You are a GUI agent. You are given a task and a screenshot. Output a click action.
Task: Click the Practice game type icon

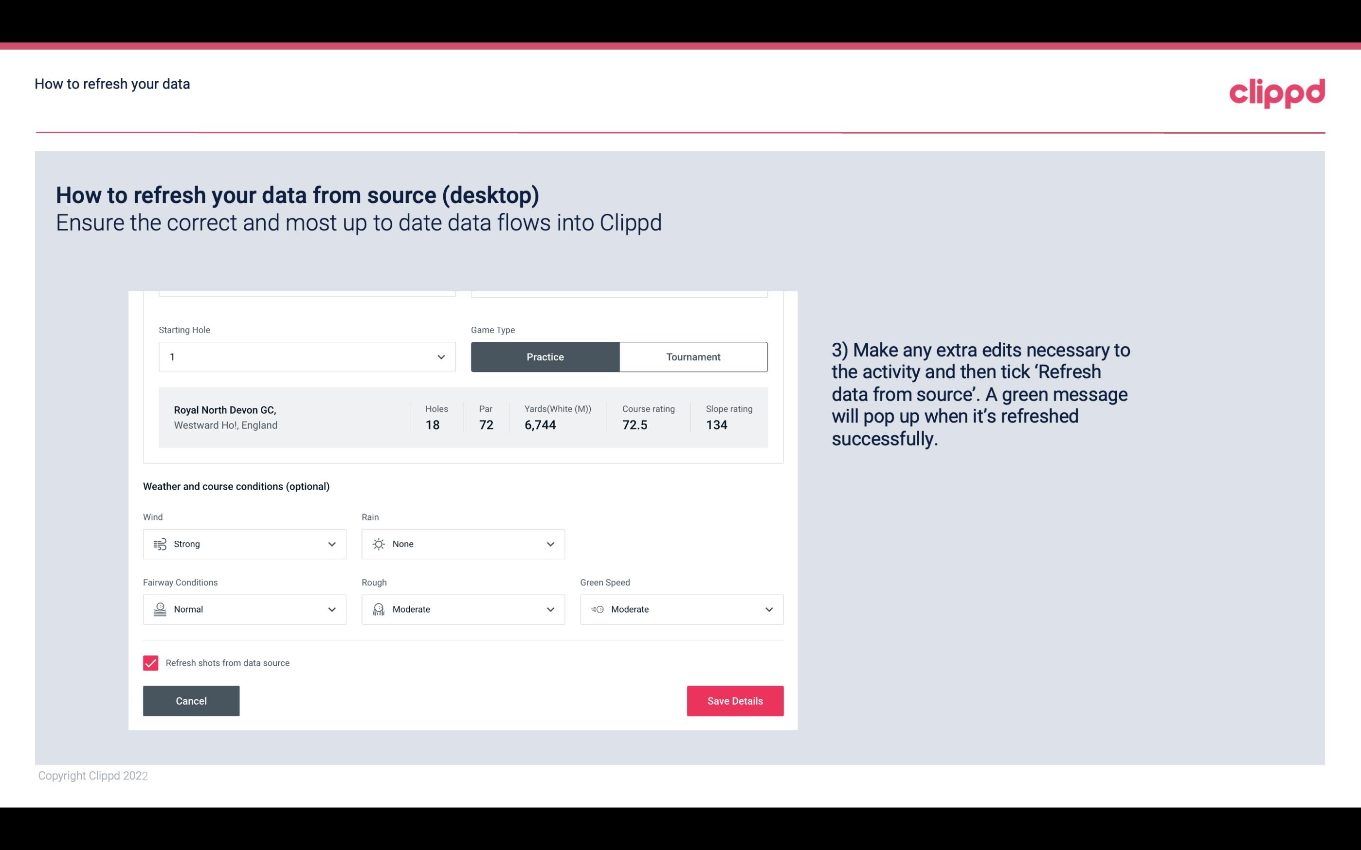coord(545,356)
